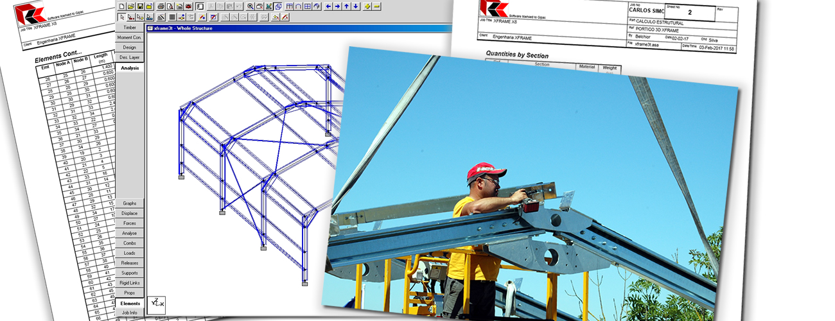Image resolution: width=835 pixels, height=321 pixels.
Task: Click the Print icon in toolbar
Action: tap(161, 6)
